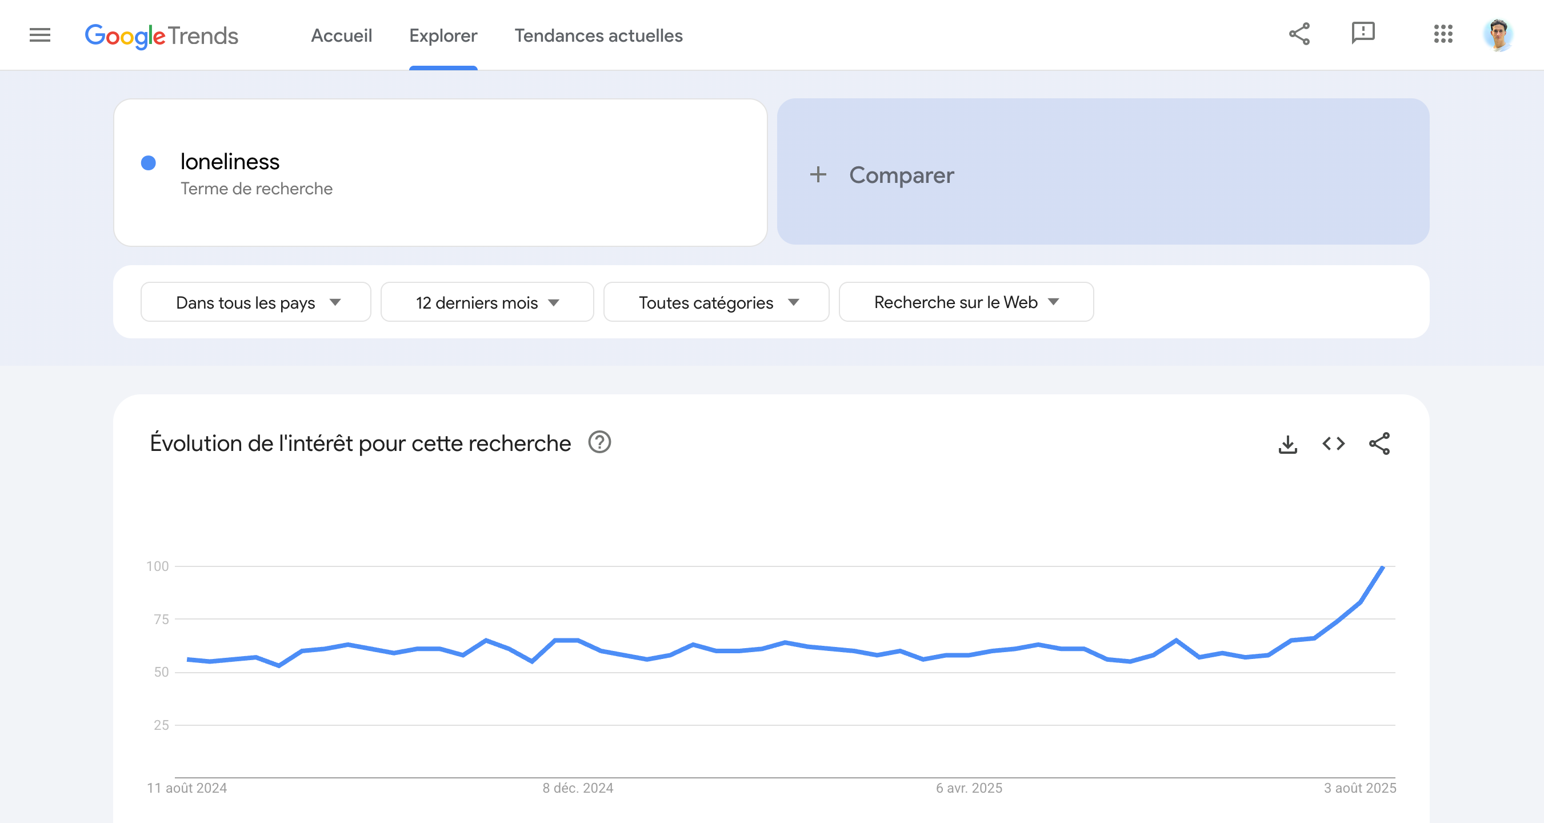1544x823 pixels.
Task: Expand the 'Toutes catégories' dropdown
Action: [715, 303]
